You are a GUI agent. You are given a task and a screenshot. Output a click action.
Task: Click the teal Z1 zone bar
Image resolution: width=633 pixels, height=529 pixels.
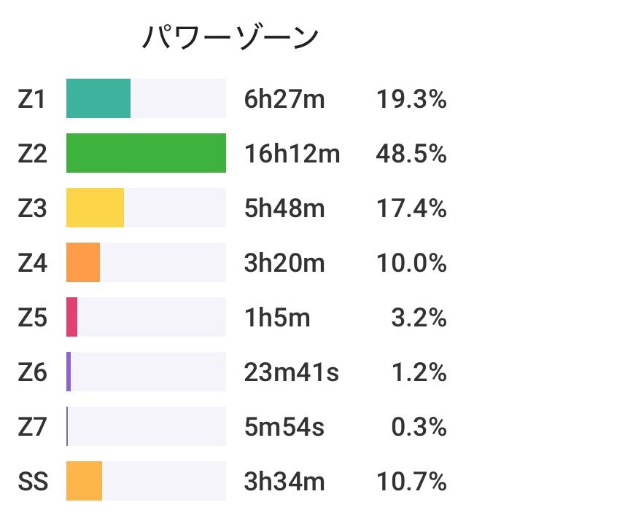click(x=98, y=98)
